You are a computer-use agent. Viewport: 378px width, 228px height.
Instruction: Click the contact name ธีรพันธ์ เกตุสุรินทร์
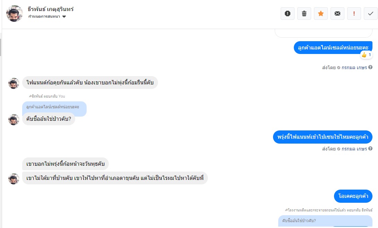51,9
